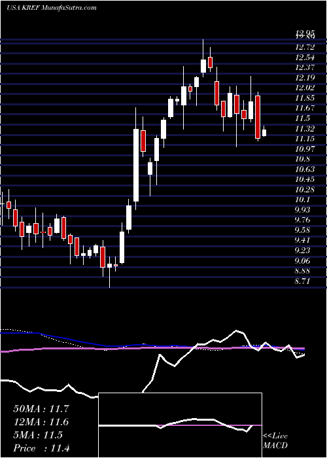This screenshot has height=458, width=327.
Task: Click the 9.93 price axis label
Action: (x=303, y=210)
